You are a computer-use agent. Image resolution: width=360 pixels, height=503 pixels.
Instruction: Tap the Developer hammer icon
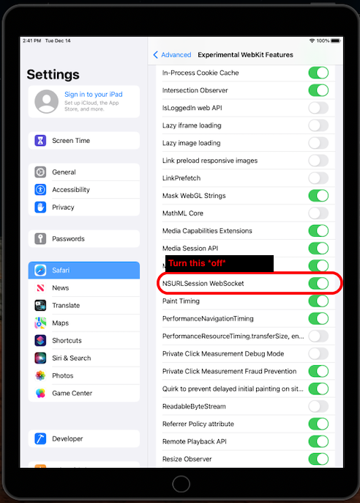[x=40, y=438]
